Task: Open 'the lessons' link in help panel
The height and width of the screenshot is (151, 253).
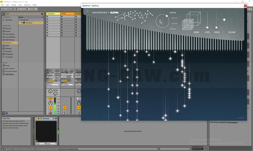Action: (232, 122)
